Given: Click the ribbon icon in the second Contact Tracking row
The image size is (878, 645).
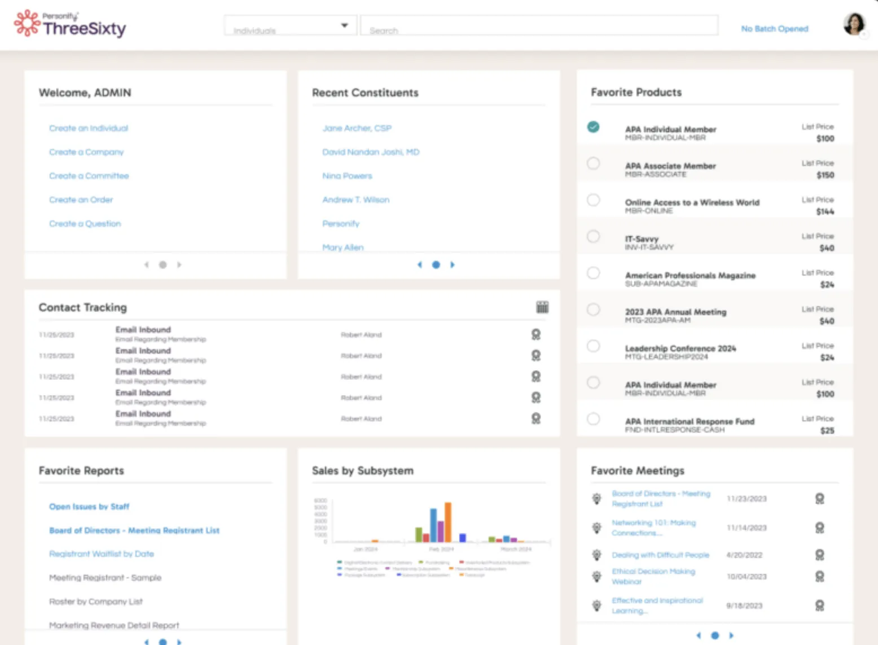Looking at the screenshot, I should point(536,355).
